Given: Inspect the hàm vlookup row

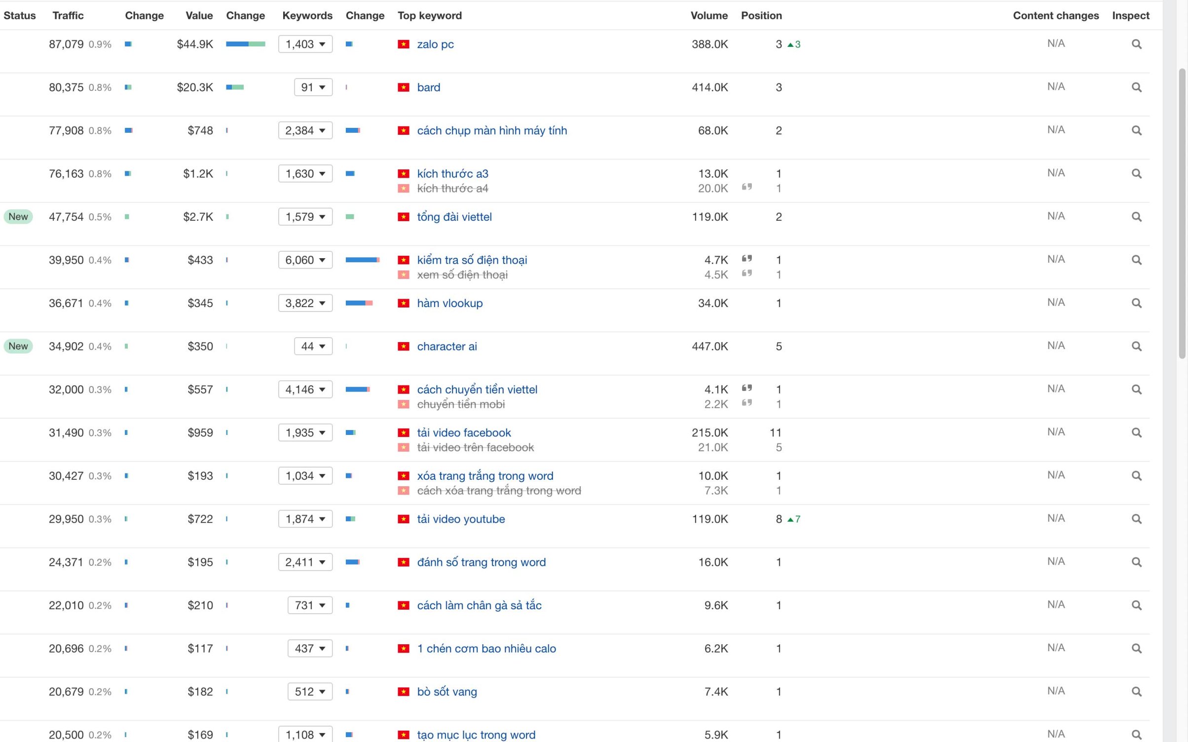Looking at the screenshot, I should [1136, 303].
